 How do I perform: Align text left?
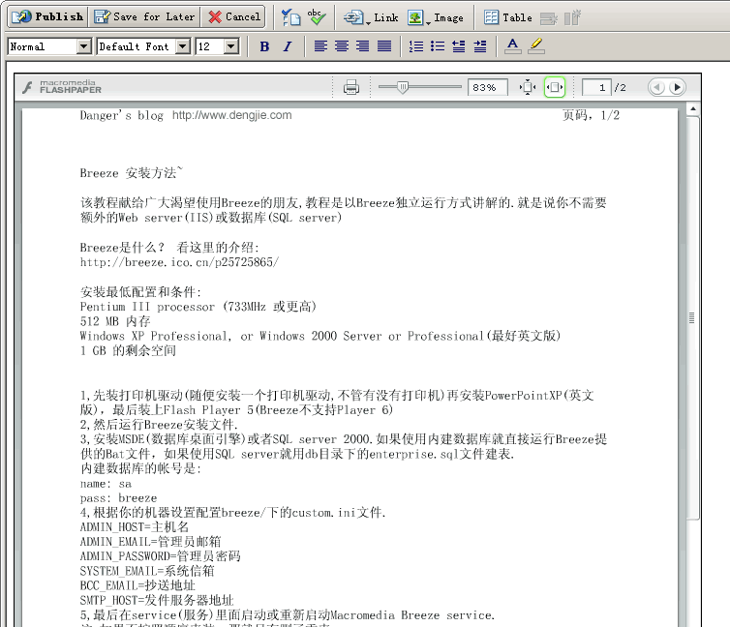pyautogui.click(x=320, y=46)
